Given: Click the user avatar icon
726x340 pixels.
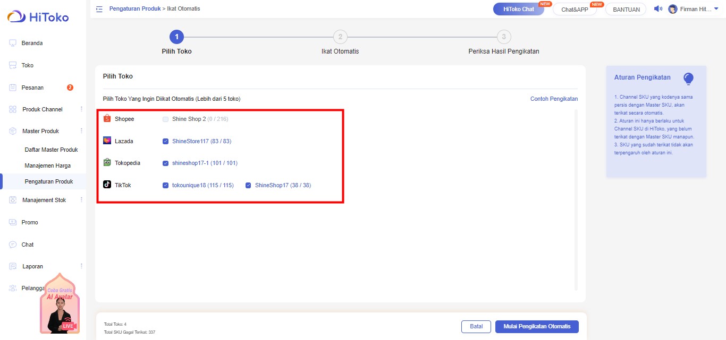Looking at the screenshot, I should pyautogui.click(x=673, y=9).
